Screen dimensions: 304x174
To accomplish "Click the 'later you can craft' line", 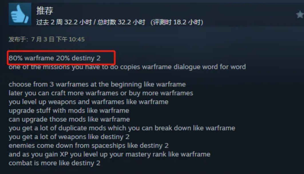I will pyautogui.click(x=101, y=93).
